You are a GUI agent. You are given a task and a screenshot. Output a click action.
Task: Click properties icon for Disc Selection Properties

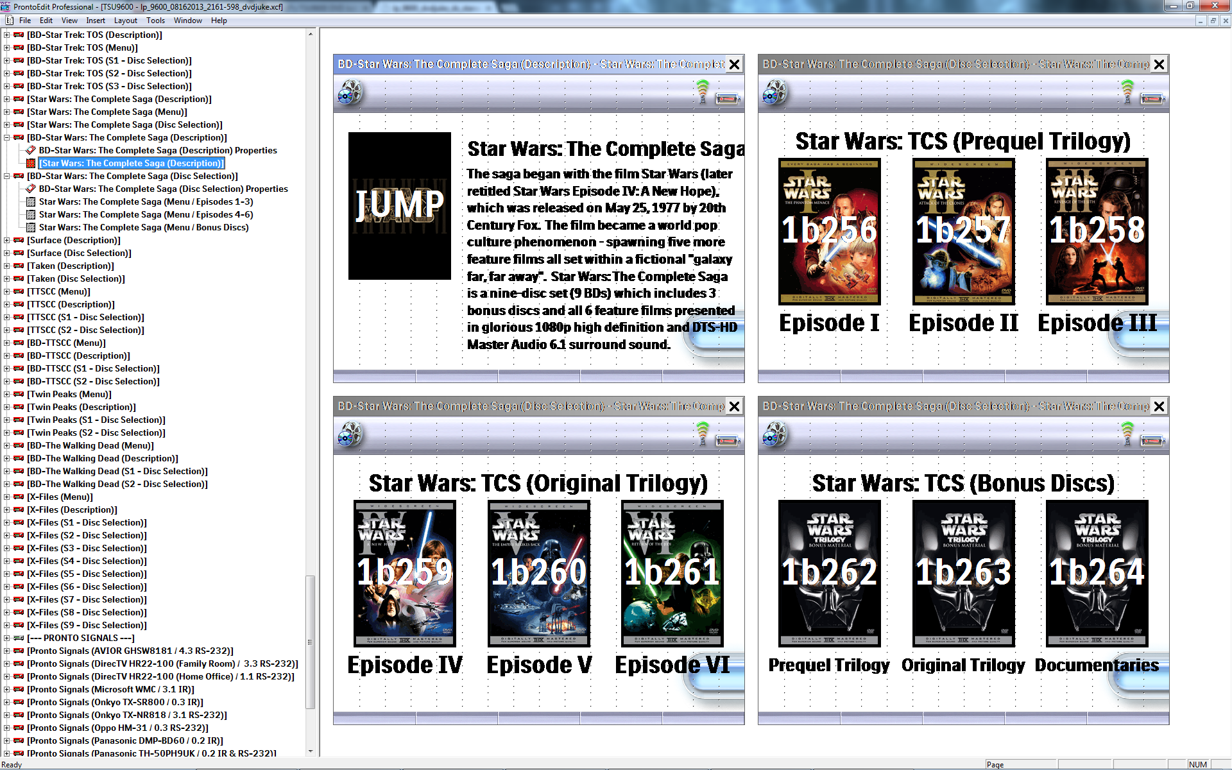click(31, 189)
